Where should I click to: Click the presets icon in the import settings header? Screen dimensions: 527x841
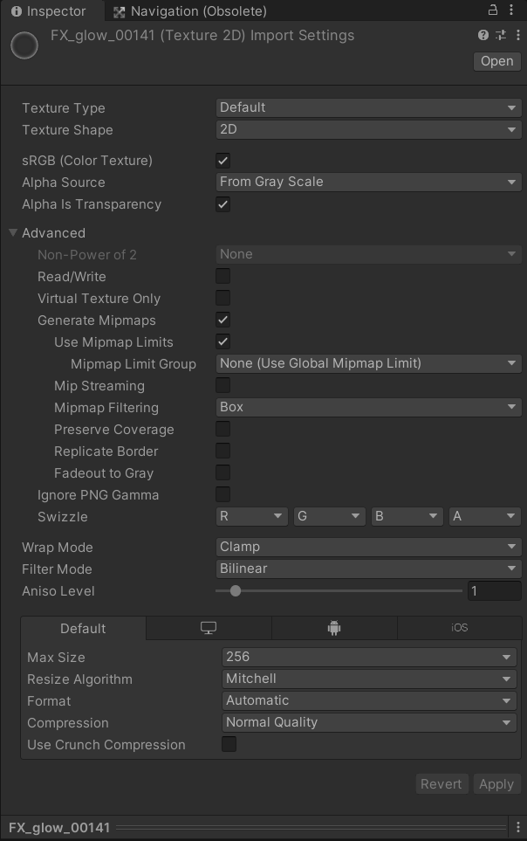tap(500, 36)
